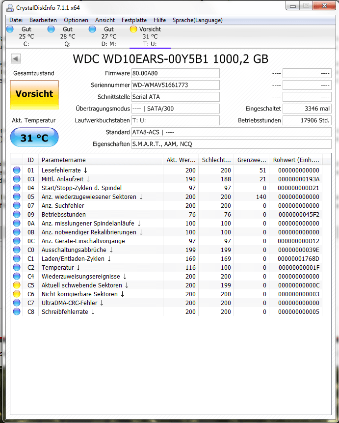The image size is (339, 423).
Task: Click status orb of UltraDMA-CRC-Fehler row
Action: pyautogui.click(x=17, y=303)
